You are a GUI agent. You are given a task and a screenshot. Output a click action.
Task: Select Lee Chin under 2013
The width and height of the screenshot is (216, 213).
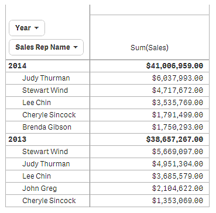(37, 176)
